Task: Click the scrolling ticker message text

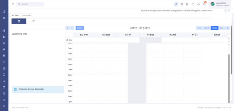Action: coord(177,11)
